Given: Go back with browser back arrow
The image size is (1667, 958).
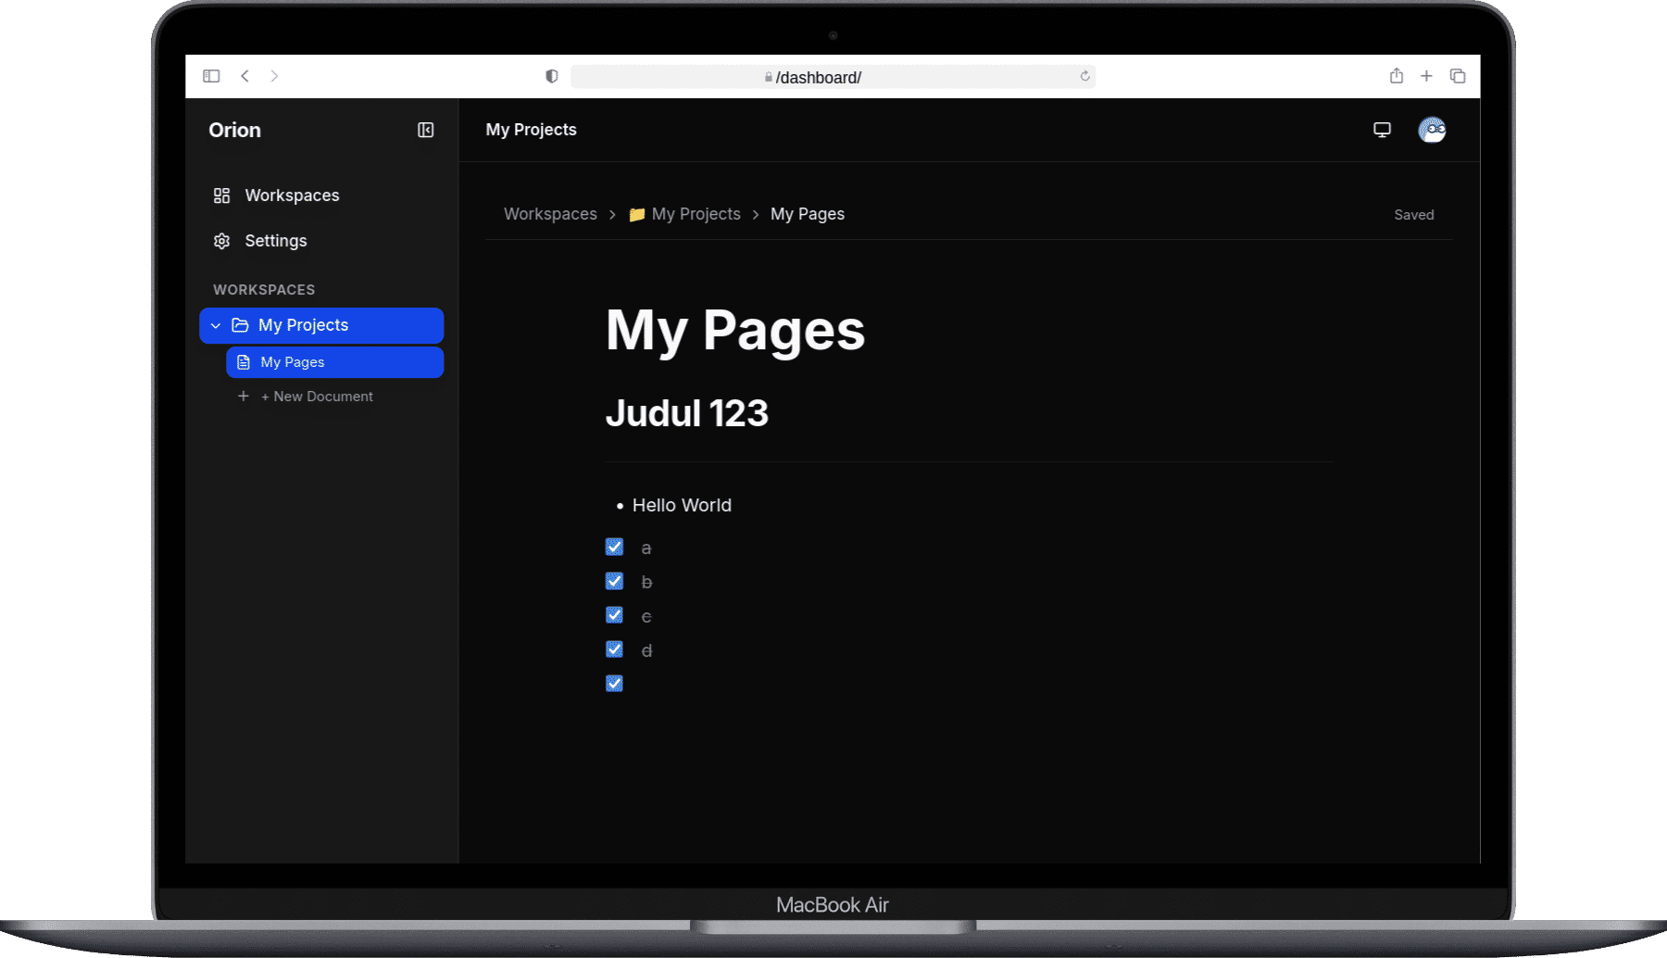Looking at the screenshot, I should coord(244,76).
